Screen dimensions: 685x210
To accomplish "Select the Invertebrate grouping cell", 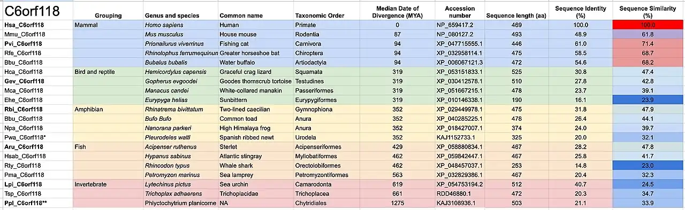I will (x=108, y=184).
